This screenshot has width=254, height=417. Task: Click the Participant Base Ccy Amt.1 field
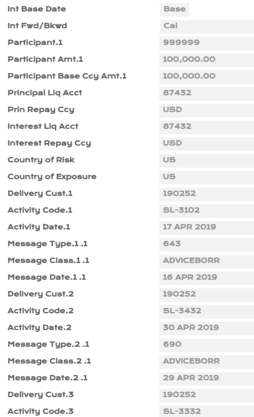(x=206, y=77)
